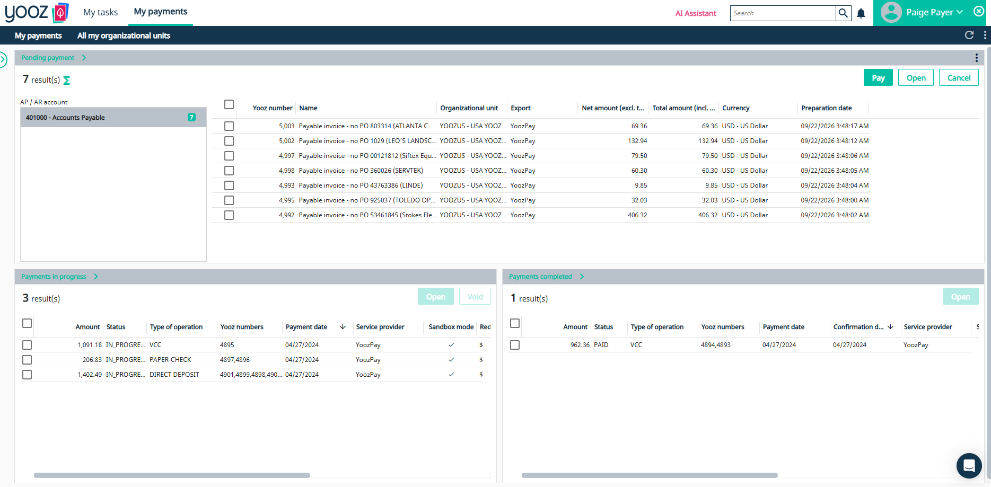Open All my organizational units
Viewport: 991px width, 487px height.
tap(124, 36)
